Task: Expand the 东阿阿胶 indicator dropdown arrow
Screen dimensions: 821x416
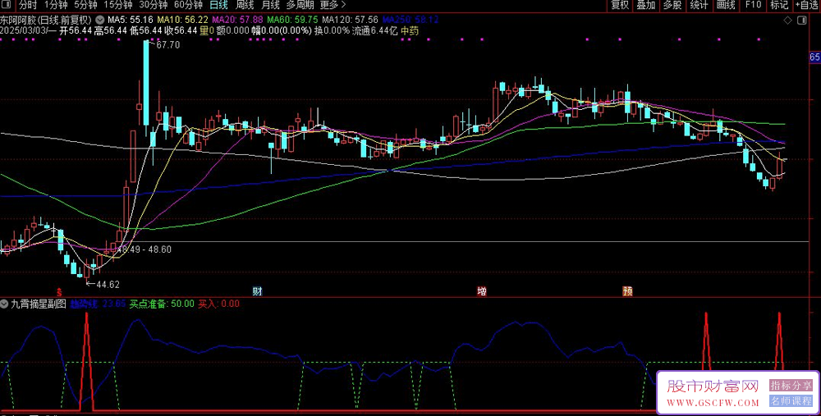Action: [100, 19]
